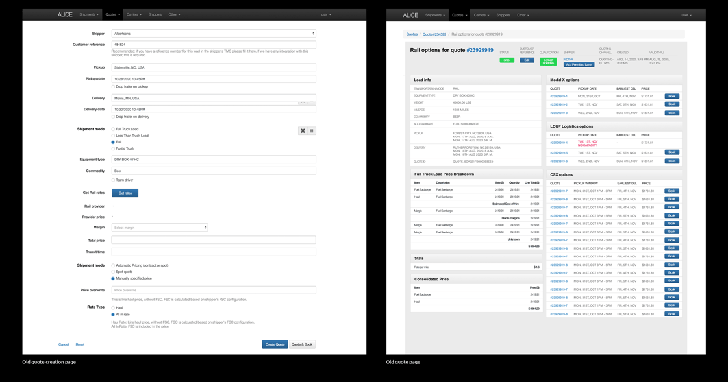Open Shipments menu on rail options page
The image size is (728, 382).
[435, 15]
